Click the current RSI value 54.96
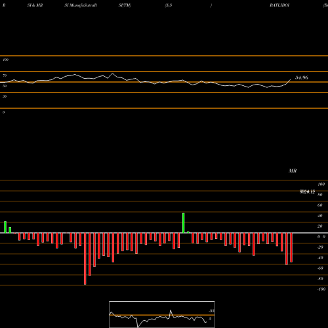The image size is (328, 328). point(302,77)
